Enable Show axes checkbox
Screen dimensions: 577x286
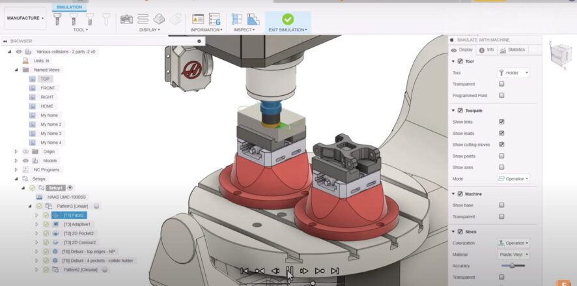(x=501, y=167)
